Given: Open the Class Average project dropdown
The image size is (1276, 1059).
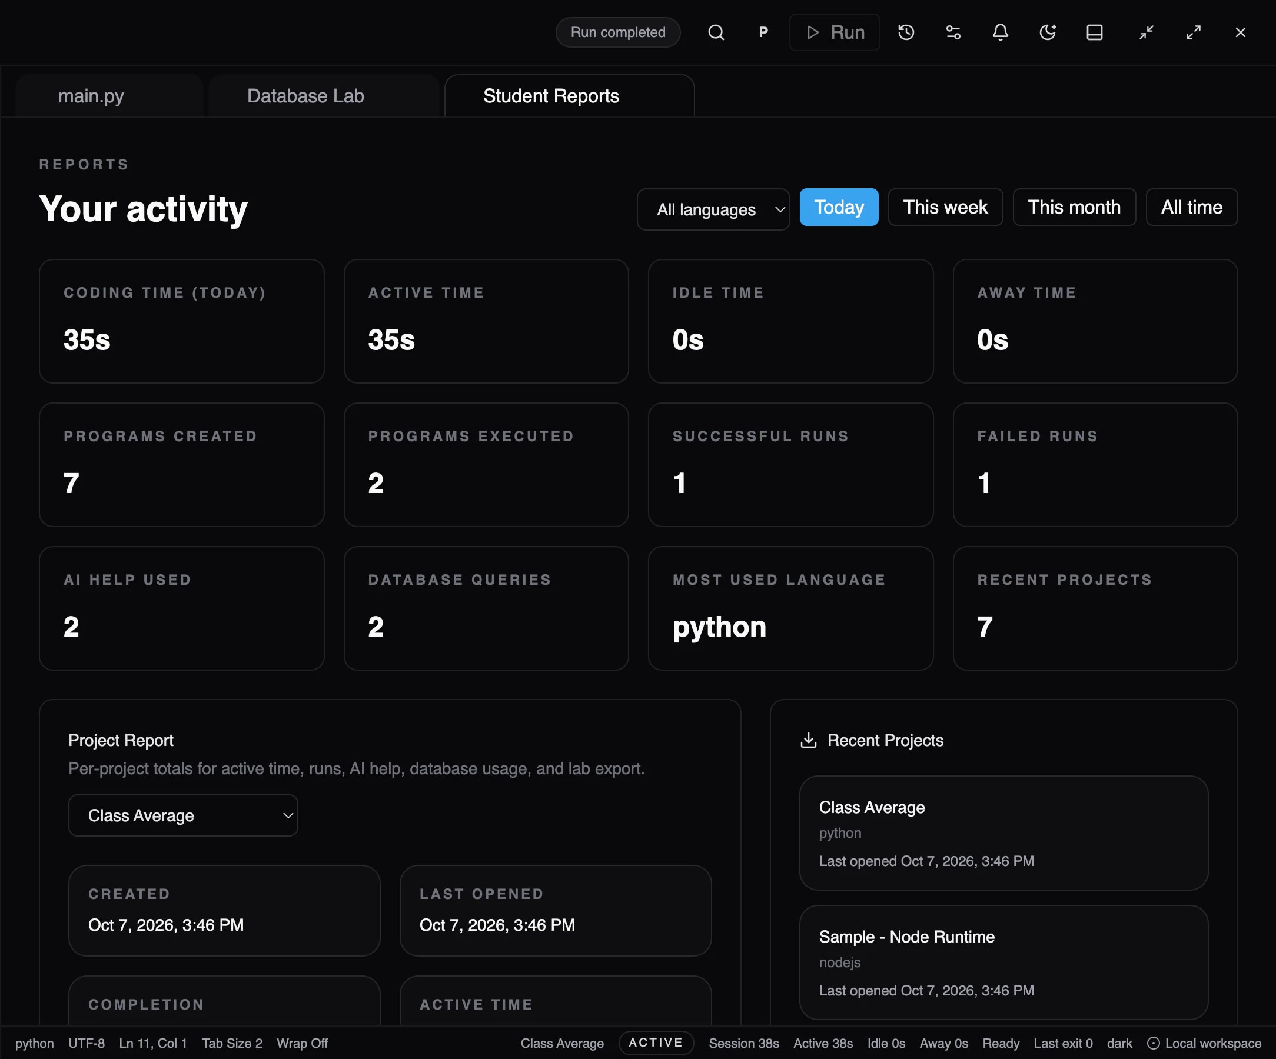Looking at the screenshot, I should coord(183,815).
